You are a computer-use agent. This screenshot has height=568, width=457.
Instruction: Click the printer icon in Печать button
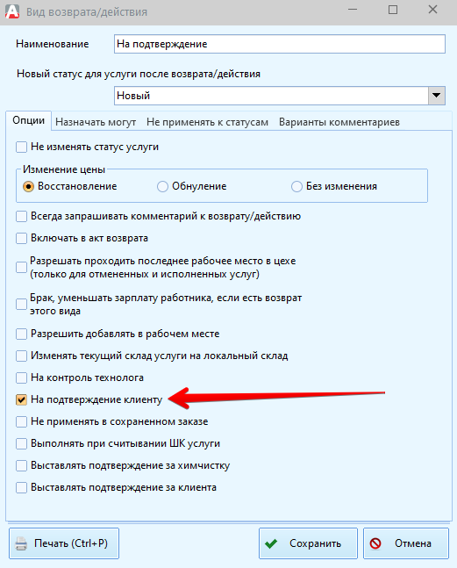21,543
